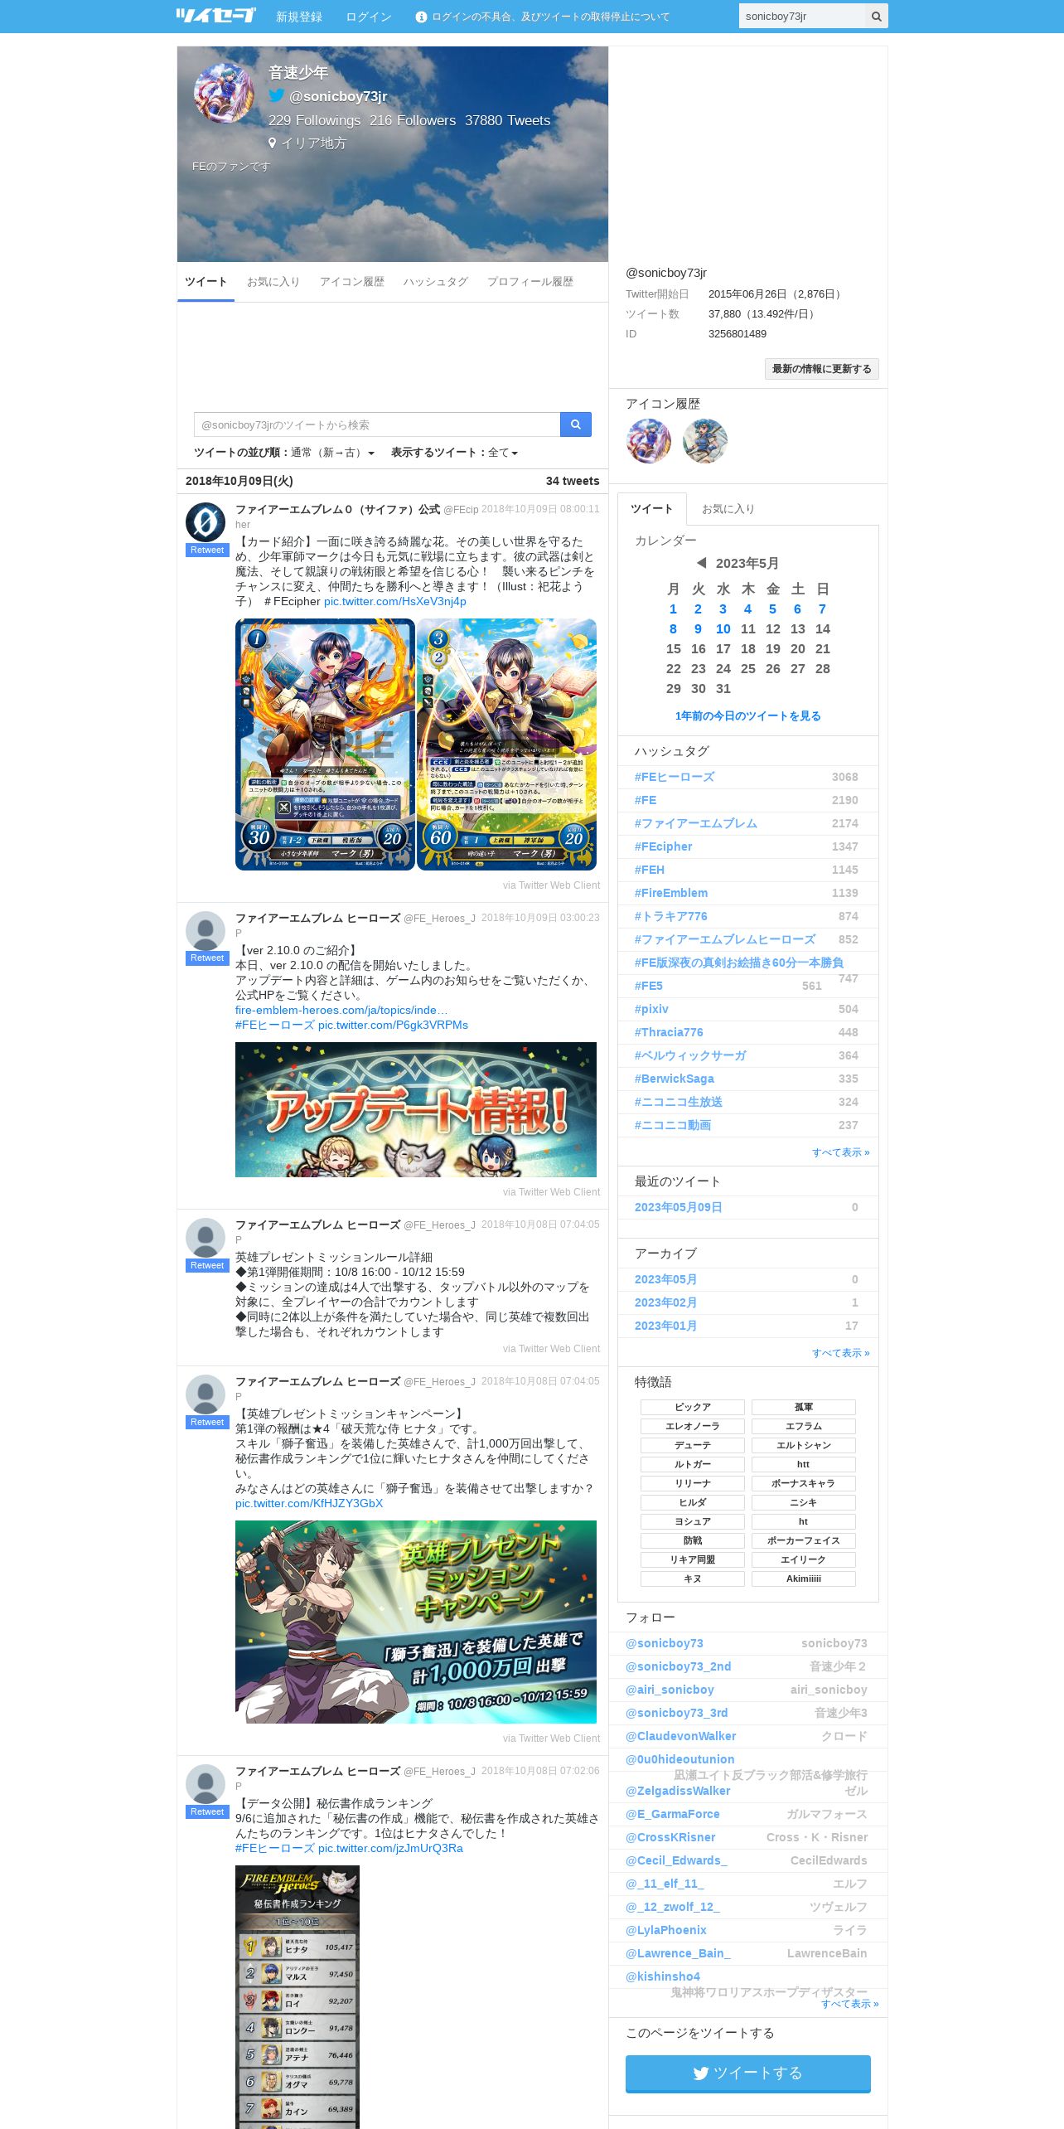Screen dimensions: 1064x2129
Task: Click the Twisave logo in the header
Action: point(215,16)
